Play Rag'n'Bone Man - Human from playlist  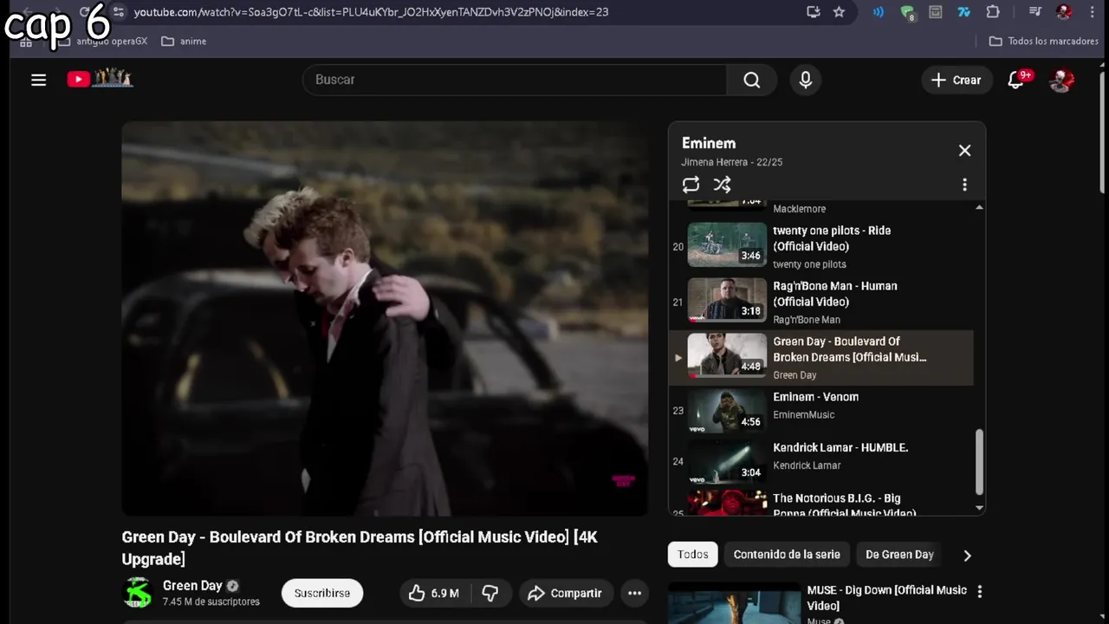pyautogui.click(x=820, y=302)
